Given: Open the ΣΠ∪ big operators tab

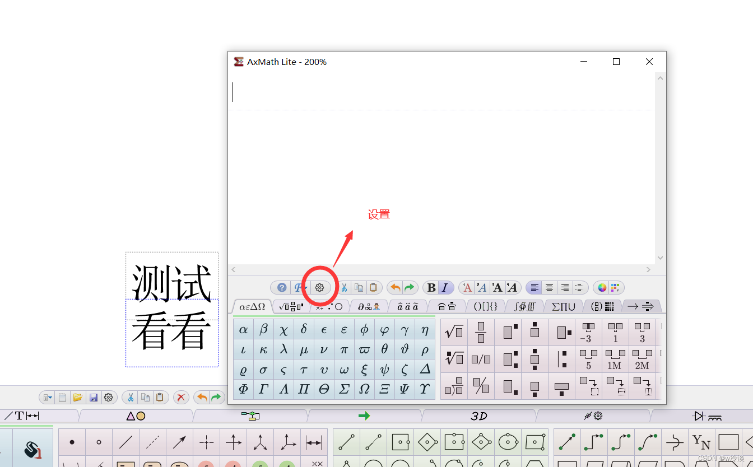Looking at the screenshot, I should (x=563, y=306).
